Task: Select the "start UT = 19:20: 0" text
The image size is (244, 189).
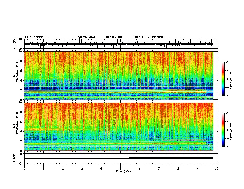Action: tap(149, 37)
